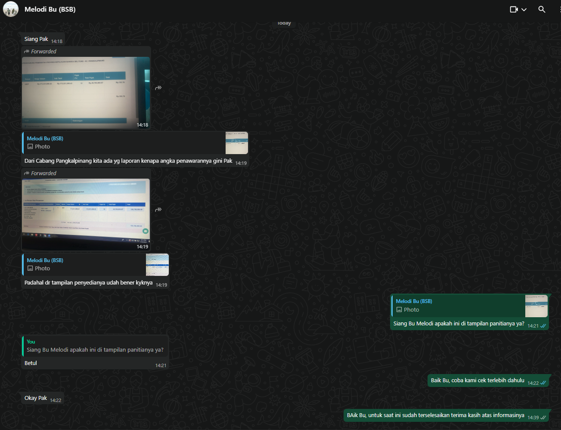Click the forward arrow beside the 14:18 photo

pos(158,88)
